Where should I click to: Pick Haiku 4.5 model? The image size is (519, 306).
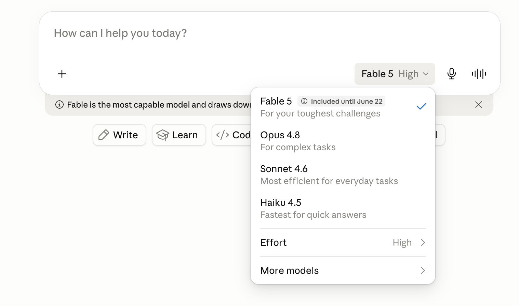click(x=343, y=209)
